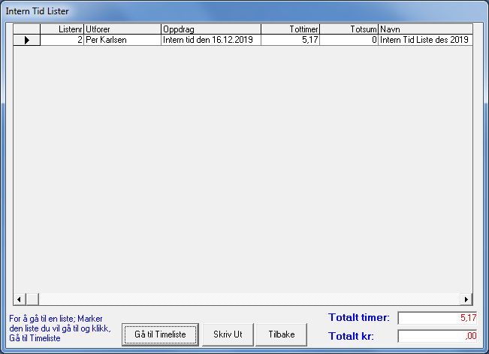Viewport: 489px width, 354px height.
Task: Select the Tottimer cell showing 5,17
Action: [290, 40]
